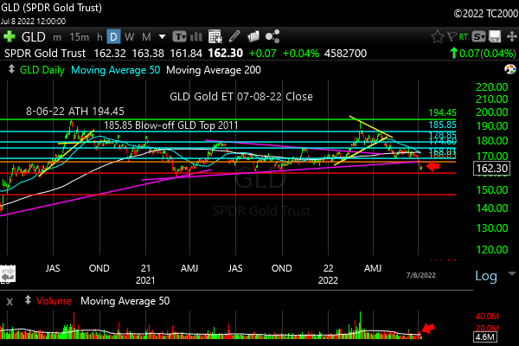The width and height of the screenshot is (519, 346).
Task: Click the 194.45 price level label
Action: 443,112
